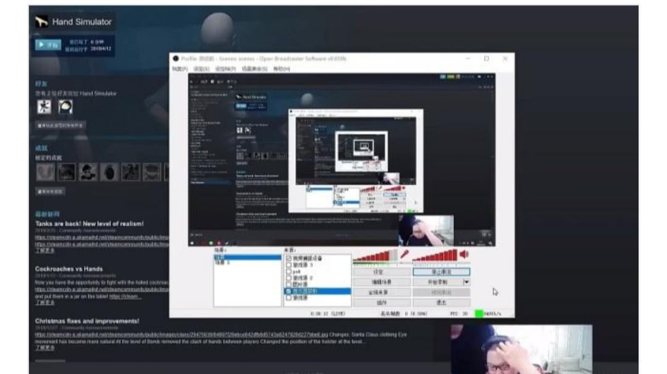The image size is (667, 374).
Task: Open the view-all-achievements button below the thumbnails
Action: tap(50, 192)
